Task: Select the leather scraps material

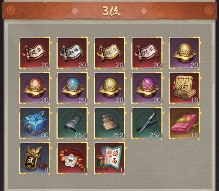Action: click(109, 123)
